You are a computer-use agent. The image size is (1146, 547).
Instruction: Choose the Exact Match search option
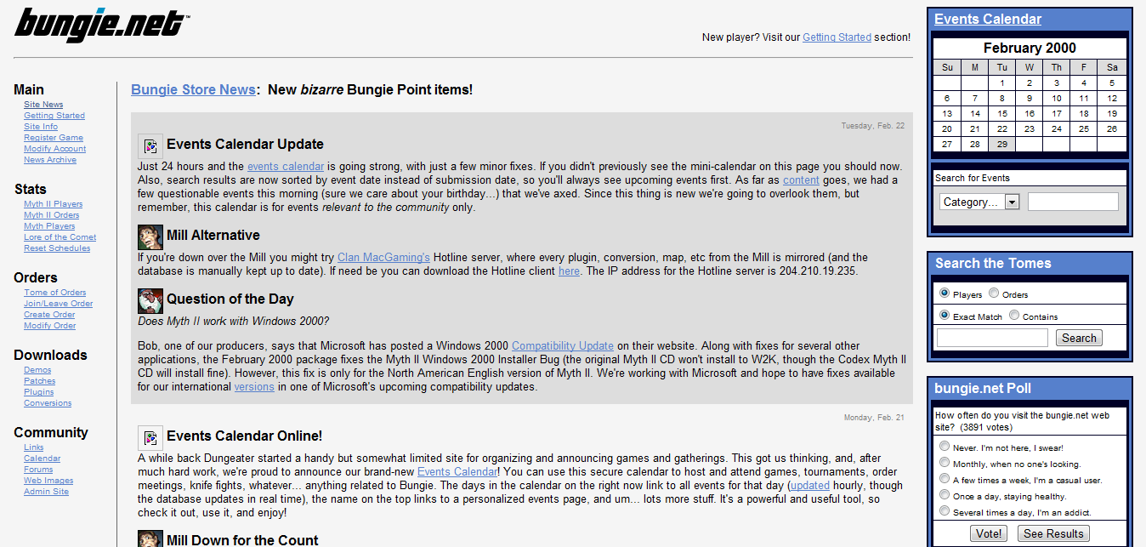pyautogui.click(x=945, y=316)
